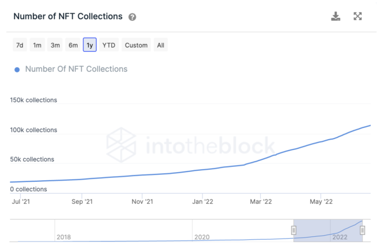Viewport: 387px width, 252px height.
Task: Show All time data
Action: (x=160, y=45)
